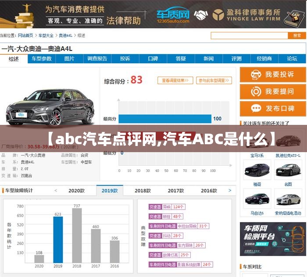Click the 车质网 logo in top banner
The height and width of the screenshot is (277, 307).
(x=173, y=15)
